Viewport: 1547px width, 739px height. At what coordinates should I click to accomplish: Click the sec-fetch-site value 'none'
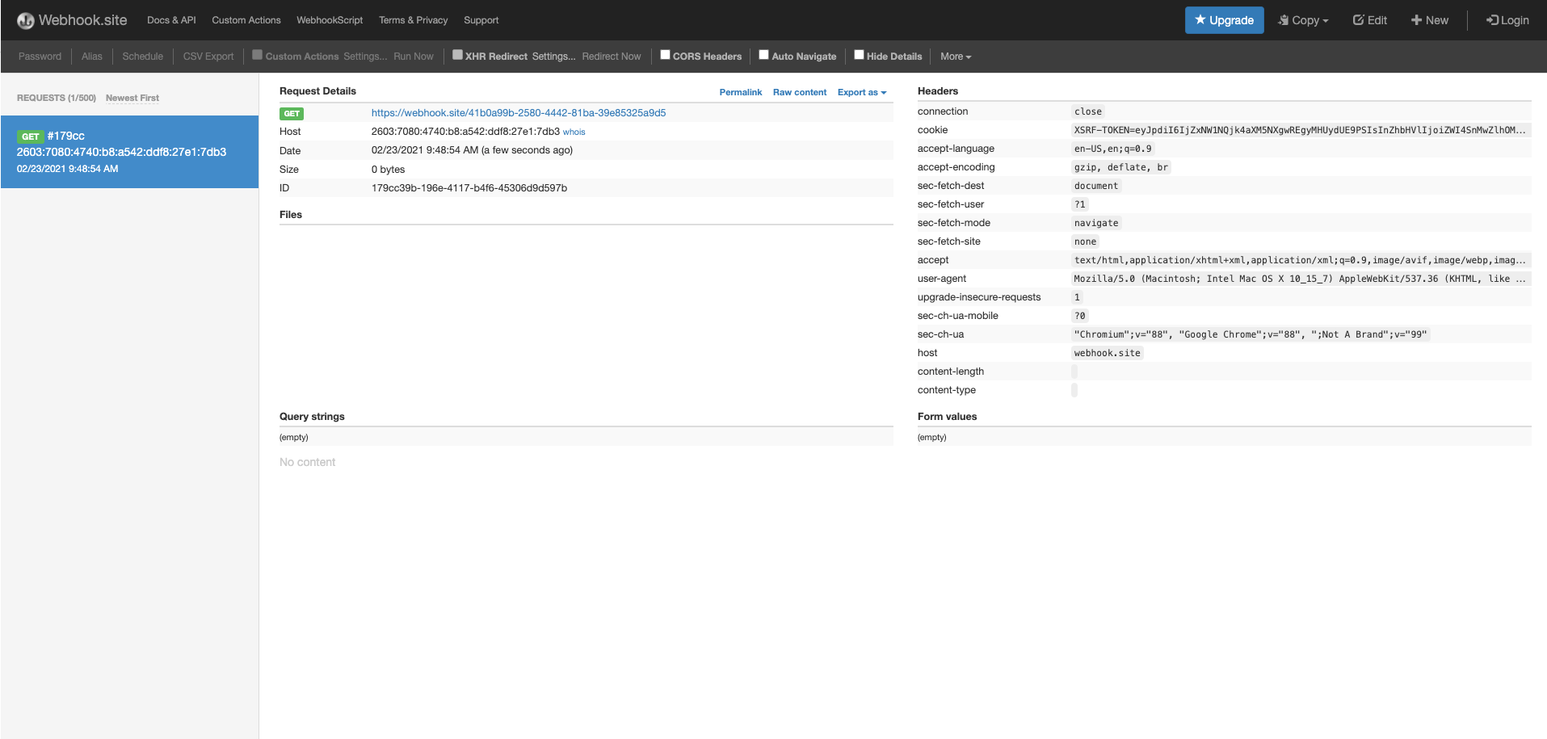pyautogui.click(x=1085, y=241)
